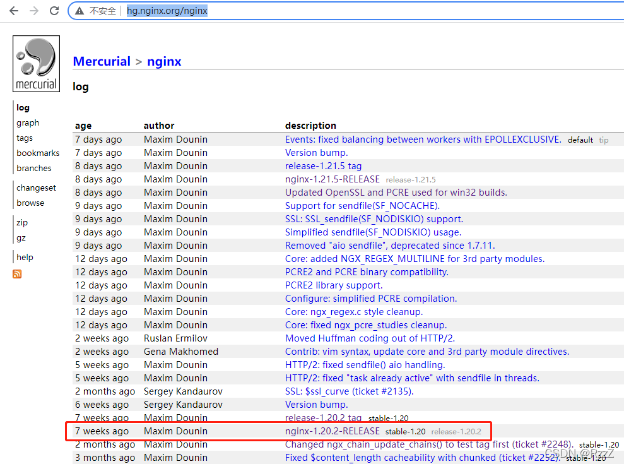Open 'Core: ngx_regex.c style cleanup.' commit
The width and height of the screenshot is (624, 464).
[354, 311]
